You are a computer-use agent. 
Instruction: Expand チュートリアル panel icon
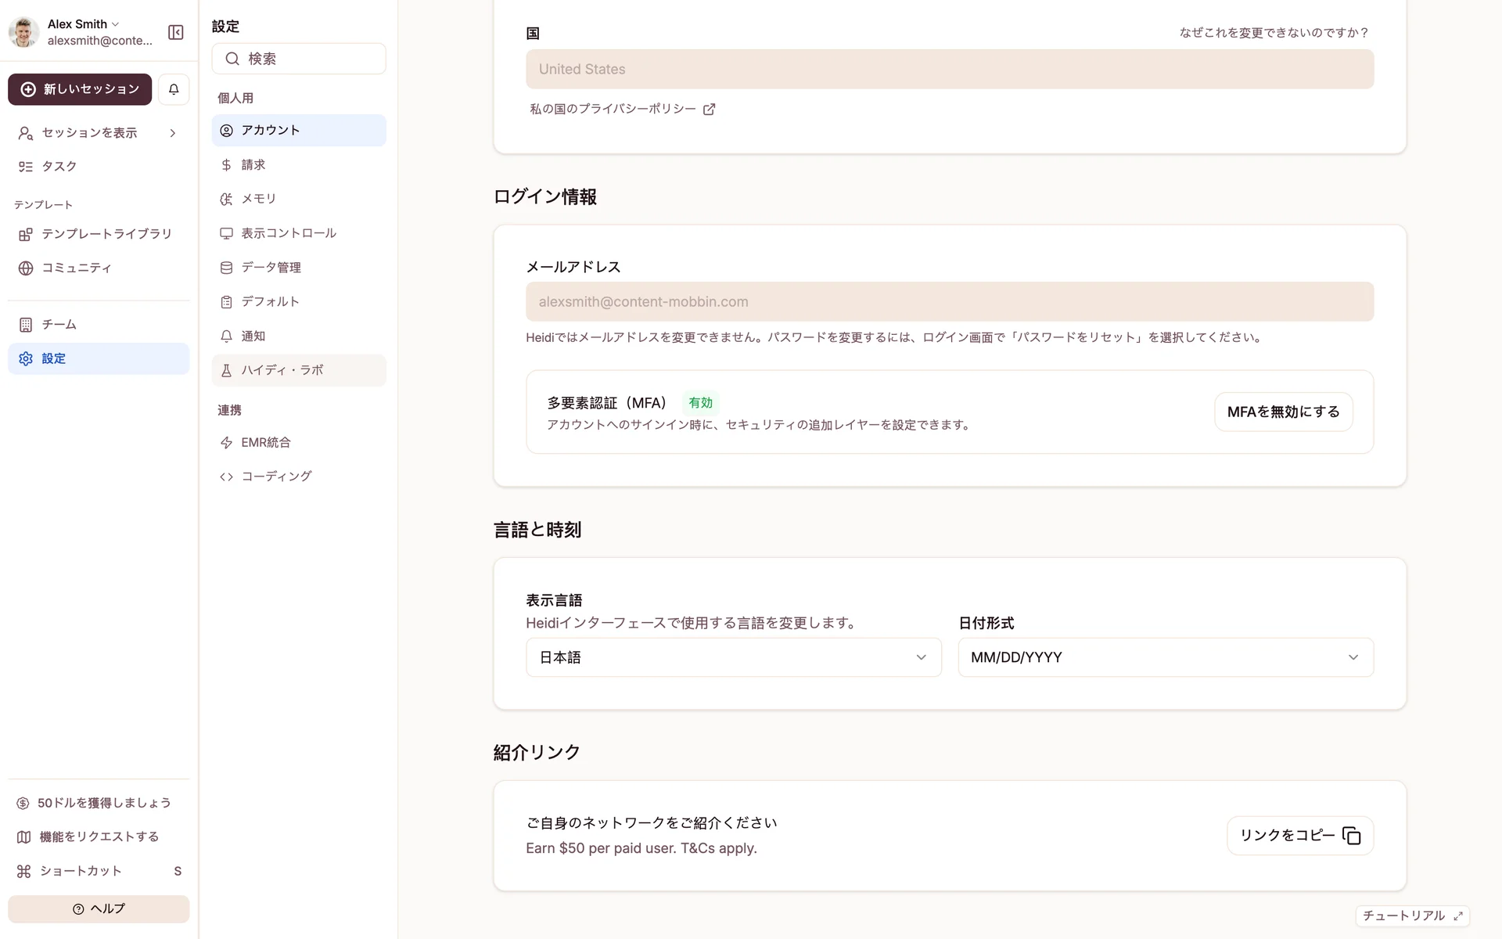[1457, 916]
